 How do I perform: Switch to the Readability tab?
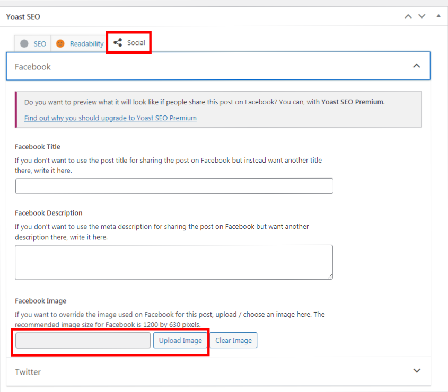pyautogui.click(x=79, y=43)
